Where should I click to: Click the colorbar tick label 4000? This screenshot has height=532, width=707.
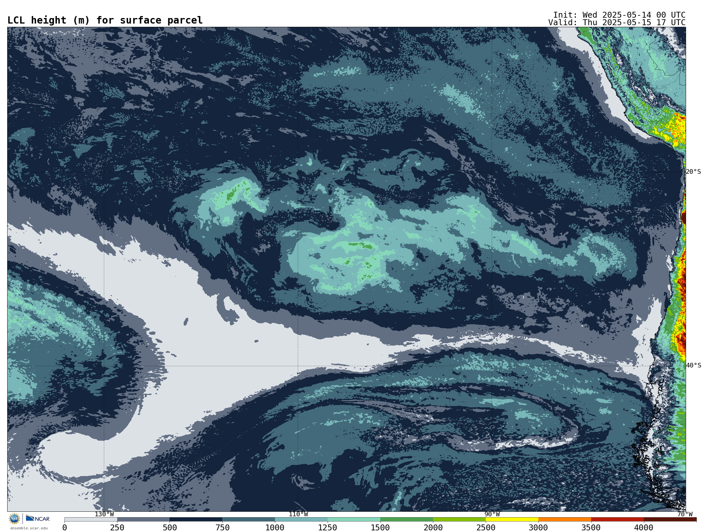point(644,528)
